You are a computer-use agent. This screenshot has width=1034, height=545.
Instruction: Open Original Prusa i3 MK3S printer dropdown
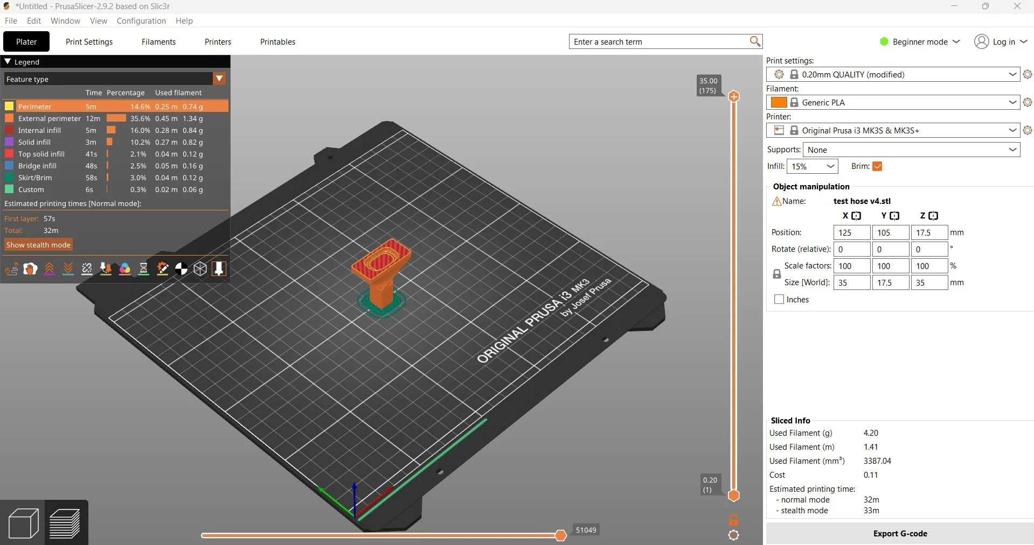pos(893,130)
